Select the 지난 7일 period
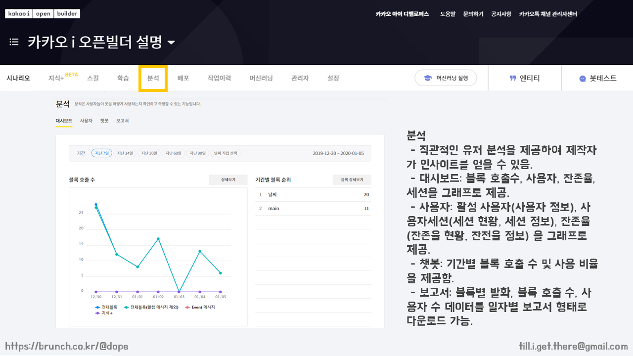633x356 pixels. [102, 153]
